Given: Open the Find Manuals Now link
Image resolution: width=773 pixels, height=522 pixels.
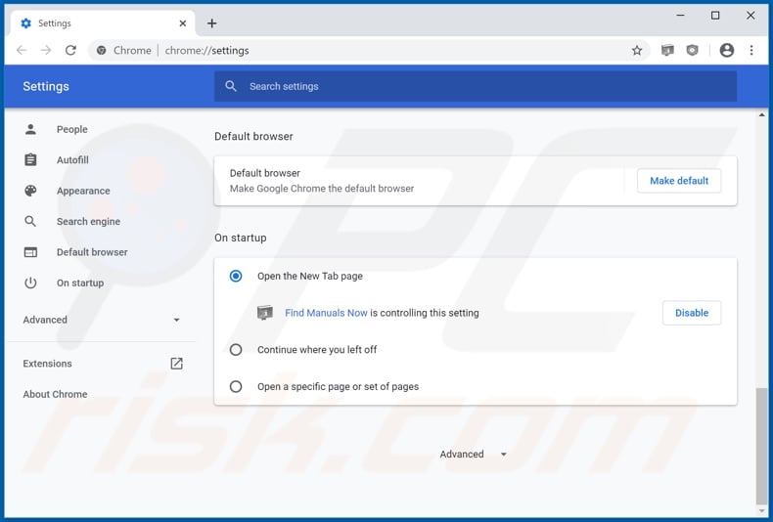Looking at the screenshot, I should pos(326,313).
